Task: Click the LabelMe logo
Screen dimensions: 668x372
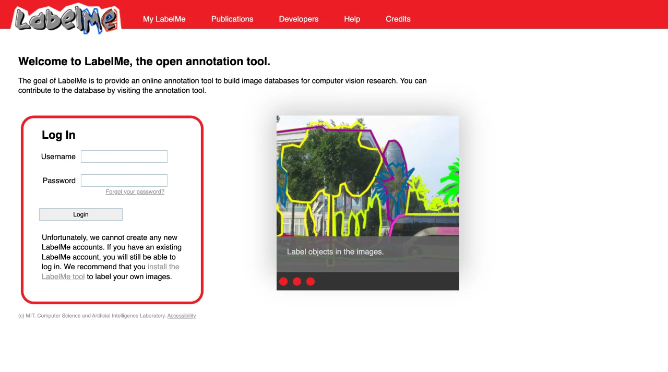Action: coord(66,19)
